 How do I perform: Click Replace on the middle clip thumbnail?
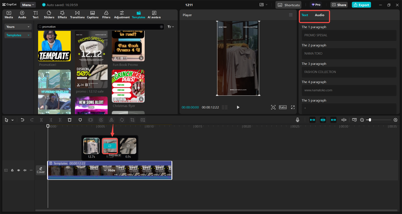(x=110, y=146)
